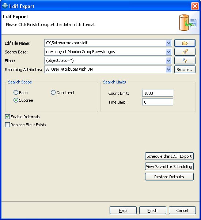
Task: Click Schedule this LDIF Export
Action: tap(169, 156)
